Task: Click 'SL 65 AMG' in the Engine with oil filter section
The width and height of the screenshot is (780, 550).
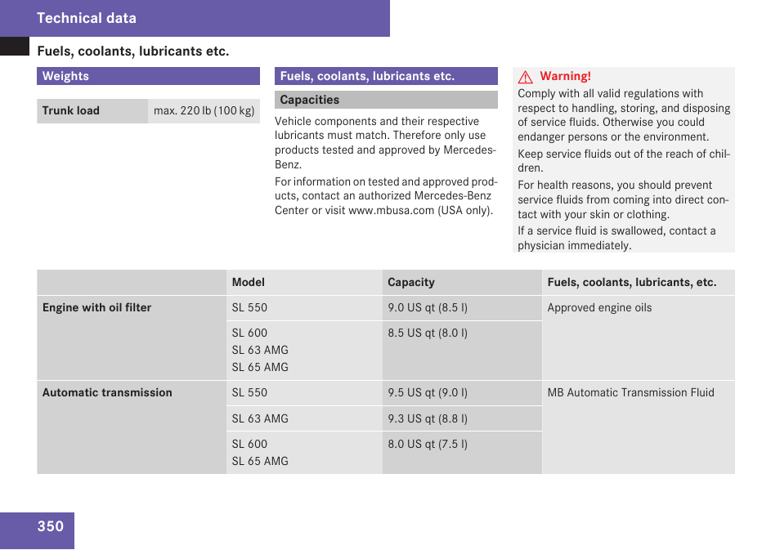Action: click(260, 367)
